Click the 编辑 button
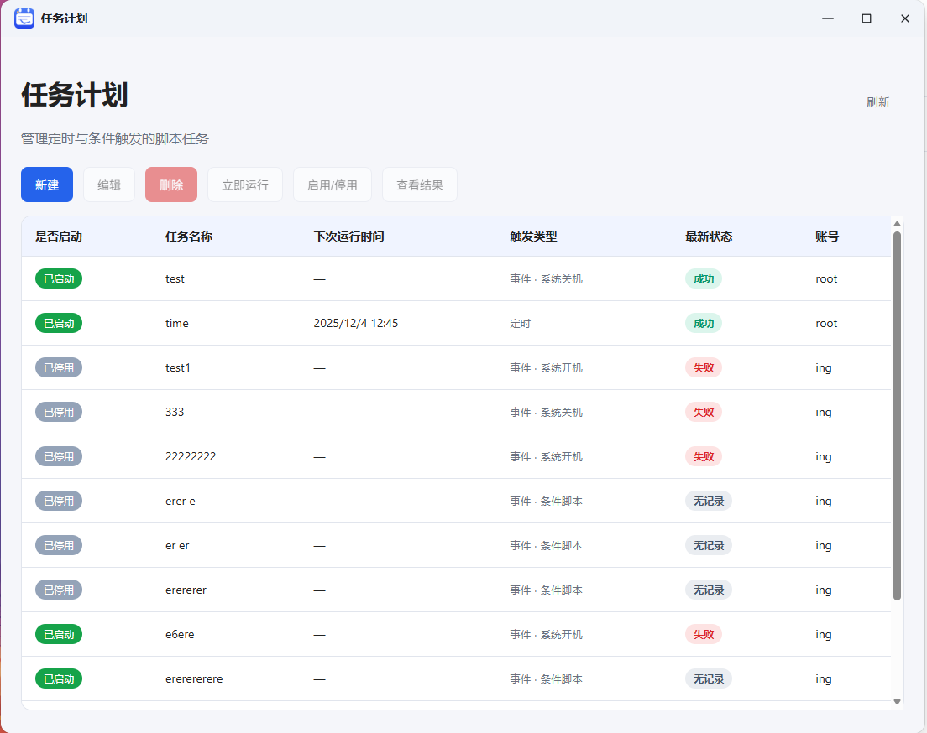 click(108, 185)
